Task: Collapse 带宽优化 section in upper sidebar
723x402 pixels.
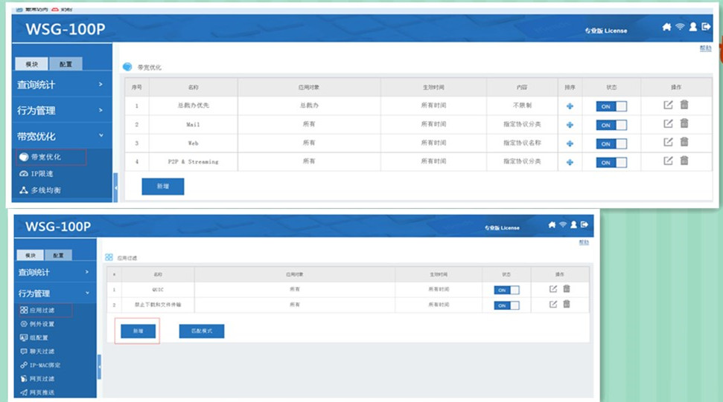Action: tap(60, 137)
